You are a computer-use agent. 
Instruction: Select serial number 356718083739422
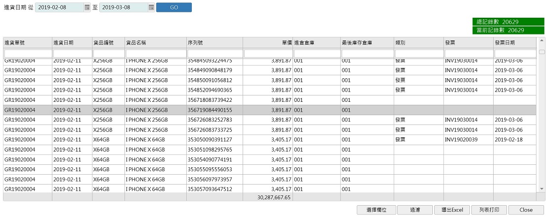pos(210,100)
